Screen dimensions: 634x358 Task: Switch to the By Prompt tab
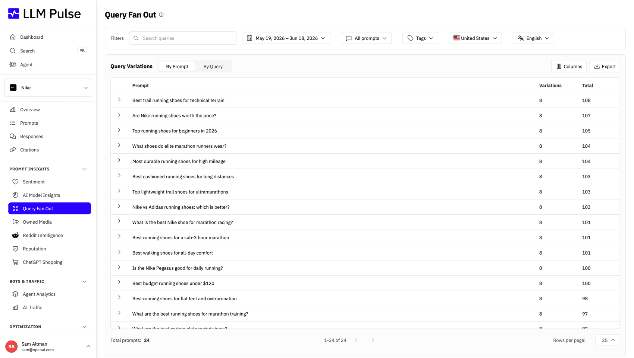(177, 66)
